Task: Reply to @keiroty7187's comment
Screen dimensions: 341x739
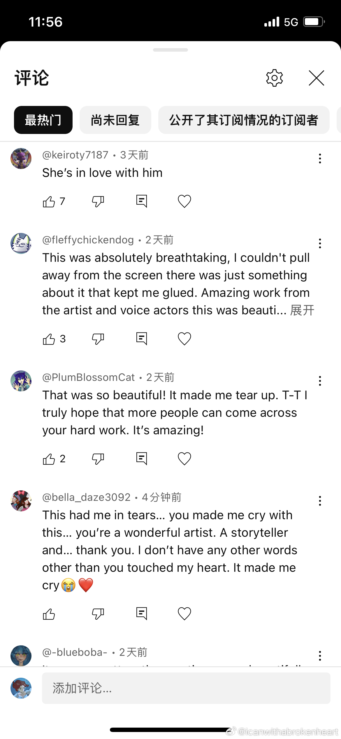Action: (142, 201)
